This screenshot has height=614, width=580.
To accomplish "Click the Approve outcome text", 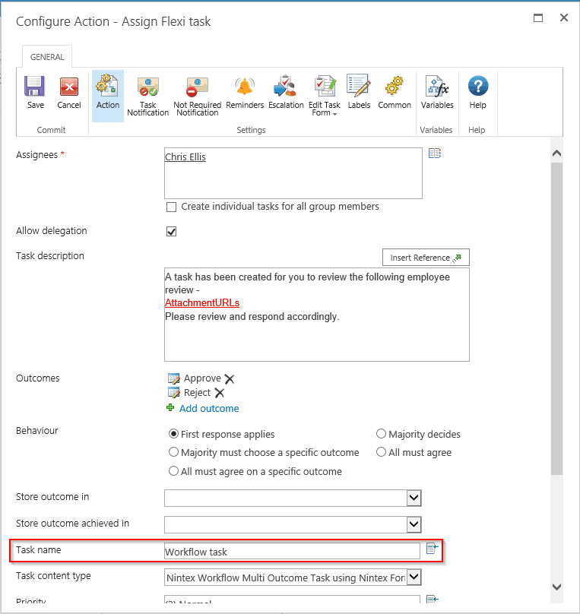I will [202, 378].
